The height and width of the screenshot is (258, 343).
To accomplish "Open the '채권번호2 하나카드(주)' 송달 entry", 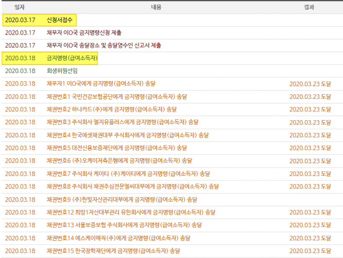I will [x=112, y=109].
